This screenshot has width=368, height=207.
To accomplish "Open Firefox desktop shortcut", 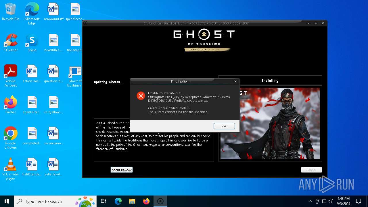I will tap(11, 105).
